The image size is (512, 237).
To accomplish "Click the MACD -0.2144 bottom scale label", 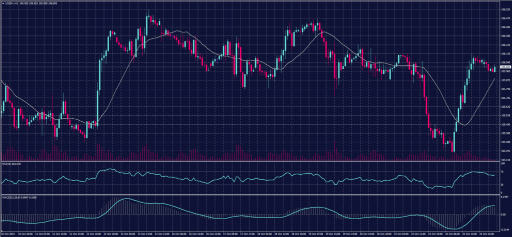I will [x=504, y=229].
